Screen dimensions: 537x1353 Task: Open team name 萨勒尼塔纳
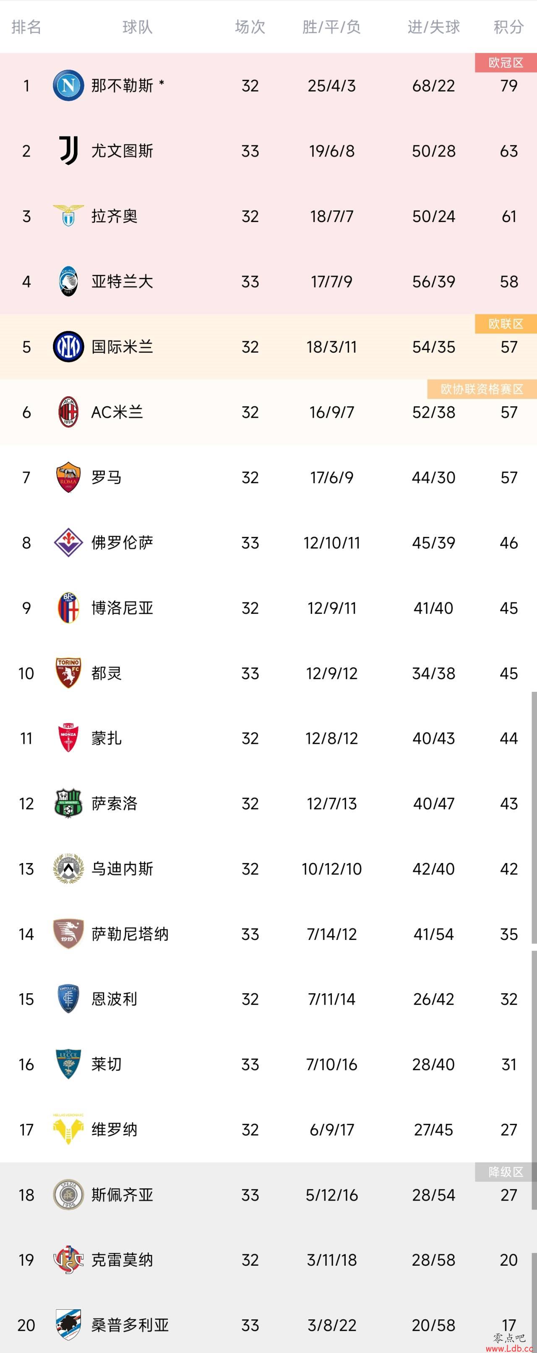point(130,934)
